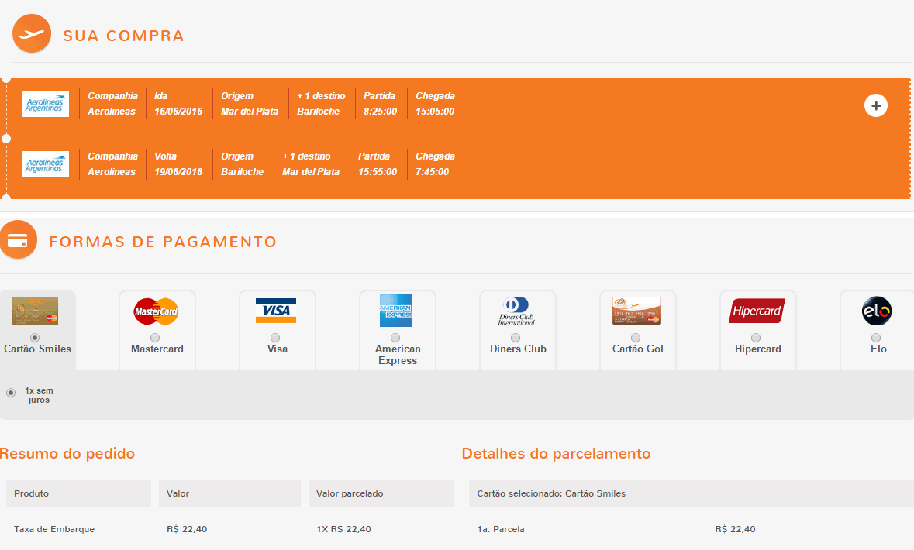Click departure time 15:55:00
Viewport: 914px width, 550px height.
click(378, 172)
